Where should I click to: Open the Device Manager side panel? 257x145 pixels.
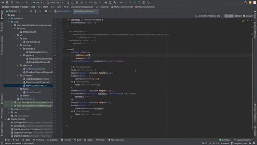255,31
